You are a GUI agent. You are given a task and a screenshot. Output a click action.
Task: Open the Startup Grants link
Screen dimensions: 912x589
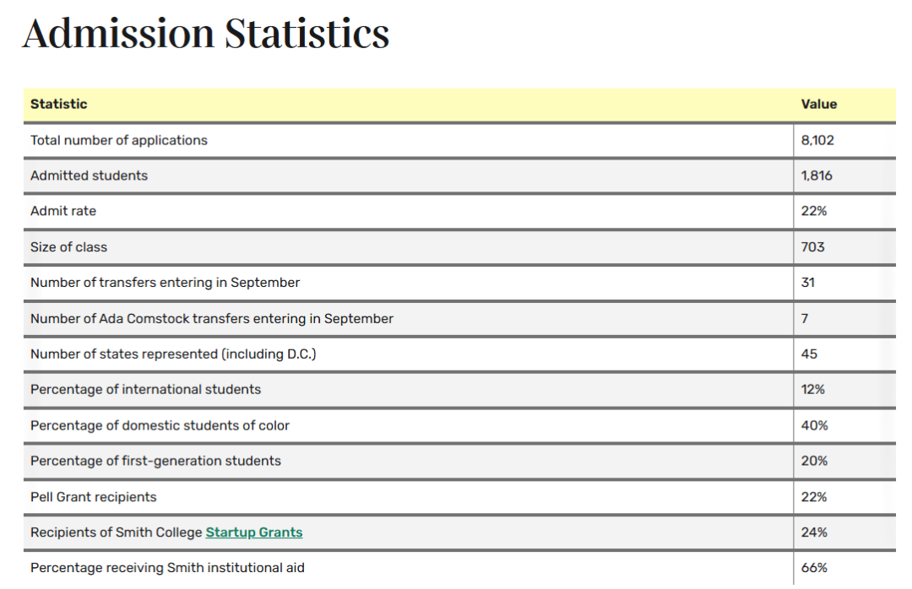[x=253, y=532]
